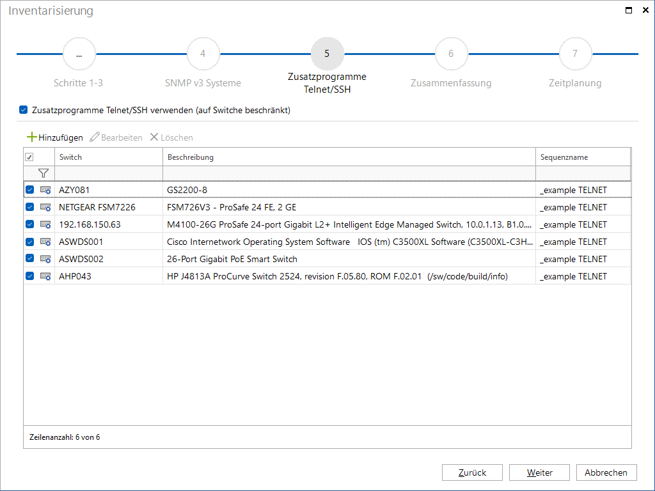Viewport: 655px width, 491px height.
Task: Click _example TELNET in the ASWDS001 row
Action: click(583, 242)
